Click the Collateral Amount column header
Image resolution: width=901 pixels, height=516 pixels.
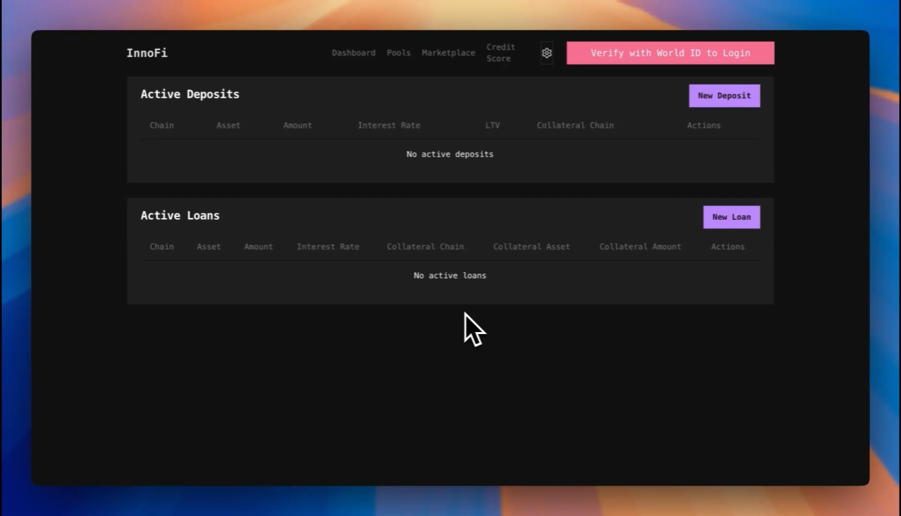tap(640, 247)
